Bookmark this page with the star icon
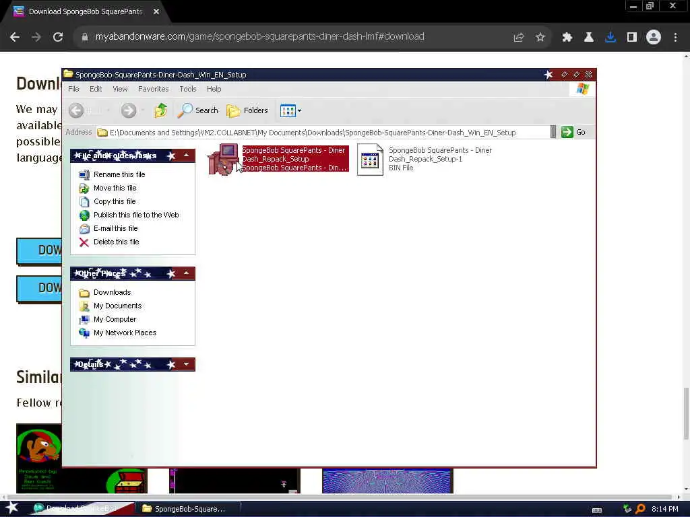The height and width of the screenshot is (517, 690). 540,38
